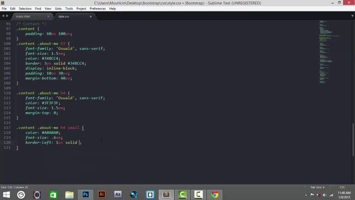Open the Preferences menu
Screen dimensions: 355x200
pos(98,9)
